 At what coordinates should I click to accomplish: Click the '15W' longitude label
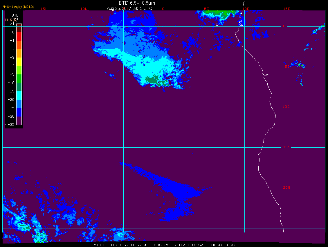coord(44,9)
